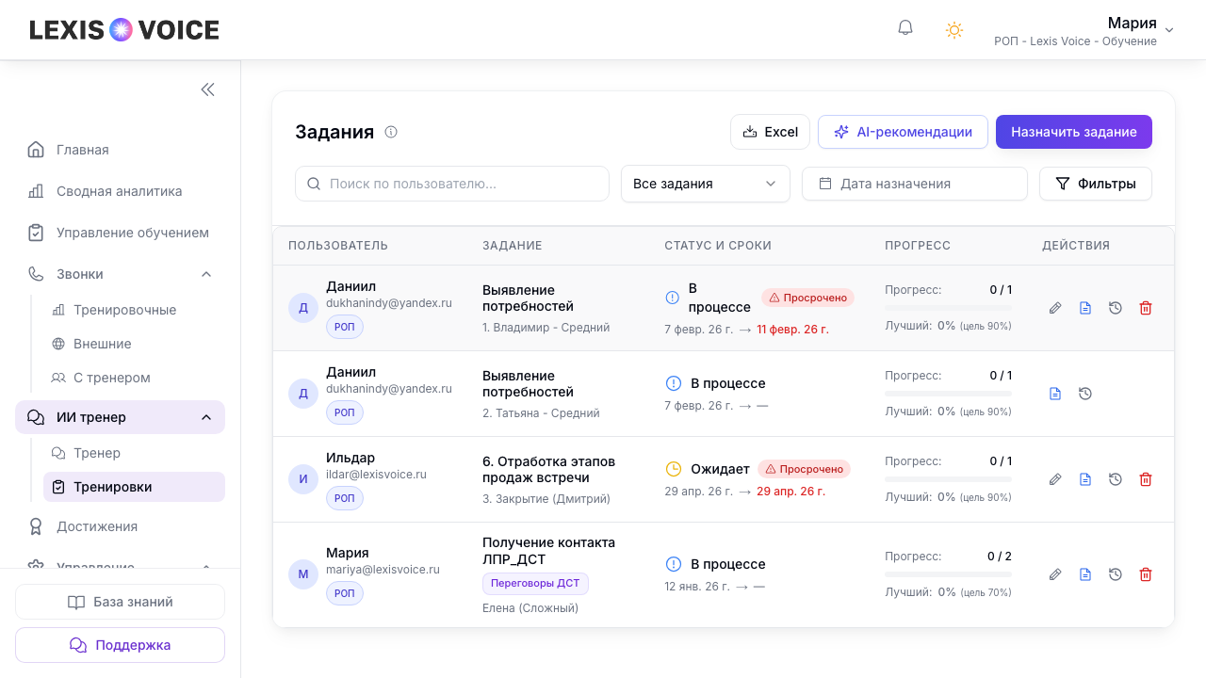Screen dimensions: 1206x678
Task: Click mariya@lexisvoice.ru email
Action: coord(383,570)
